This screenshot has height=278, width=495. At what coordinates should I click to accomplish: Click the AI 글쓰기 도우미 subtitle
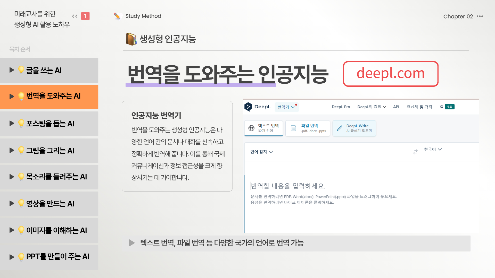pos(359,131)
